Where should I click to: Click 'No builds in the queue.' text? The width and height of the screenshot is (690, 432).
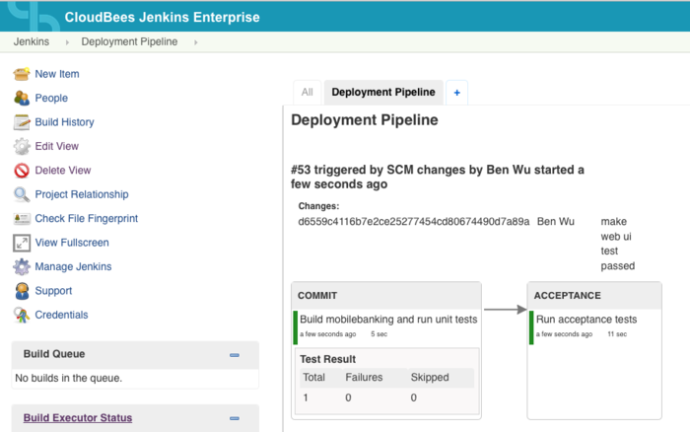point(69,379)
